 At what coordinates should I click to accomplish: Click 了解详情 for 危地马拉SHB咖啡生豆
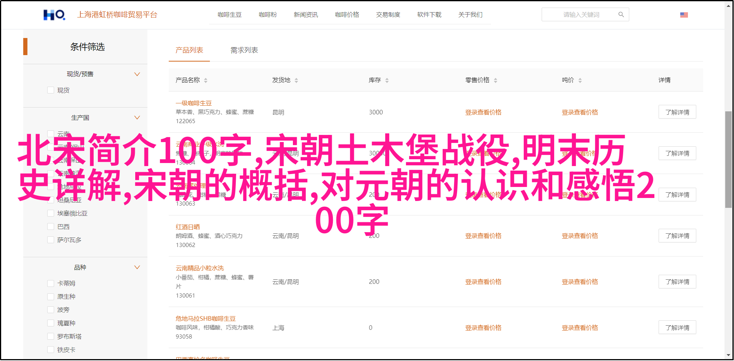(677, 328)
